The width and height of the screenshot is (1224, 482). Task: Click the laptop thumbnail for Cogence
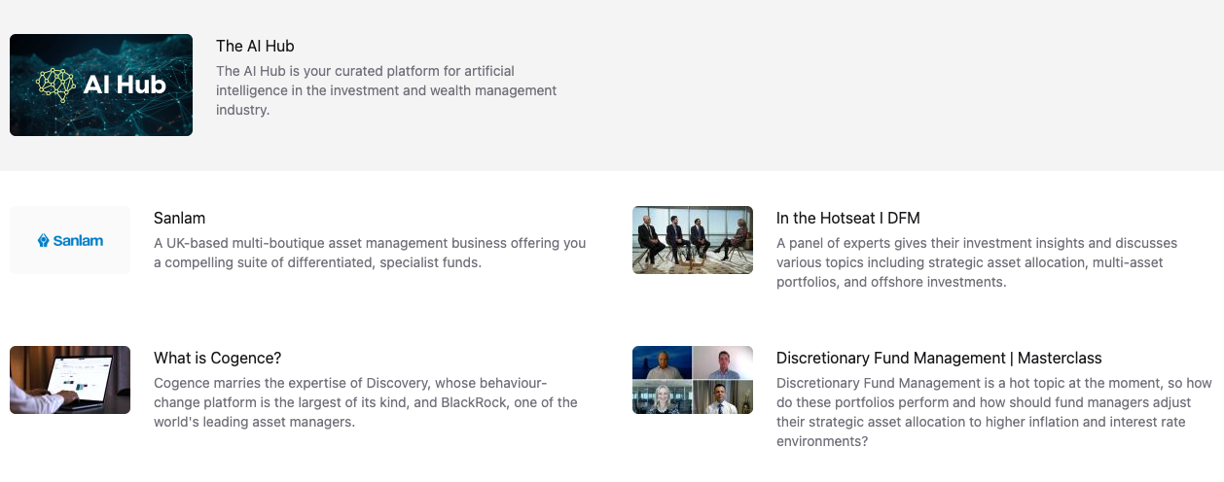click(x=70, y=380)
